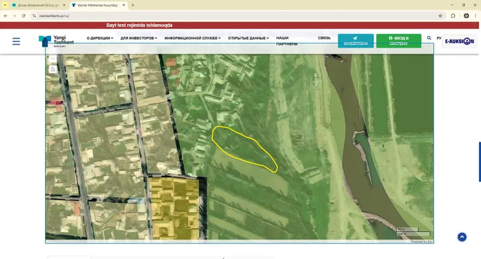The image size is (481, 259).
Task: Switch to the OLX browser tab
Action: pos(38,5)
